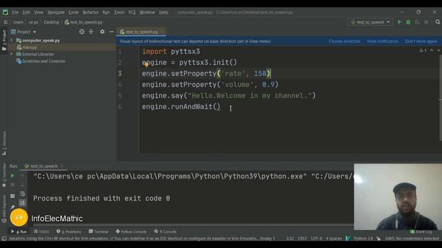442x248 pixels.
Task: Click the IdeaVim status bar icon
Action: (348, 238)
